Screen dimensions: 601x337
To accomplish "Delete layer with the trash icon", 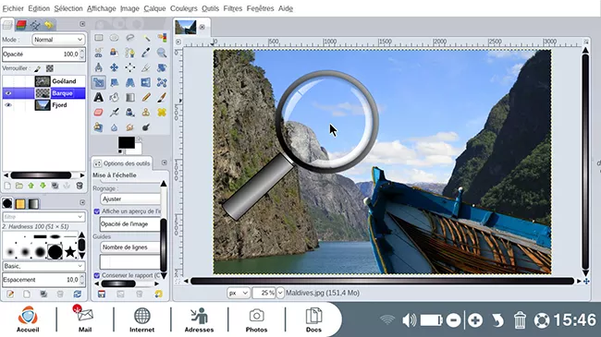I will click(x=80, y=186).
